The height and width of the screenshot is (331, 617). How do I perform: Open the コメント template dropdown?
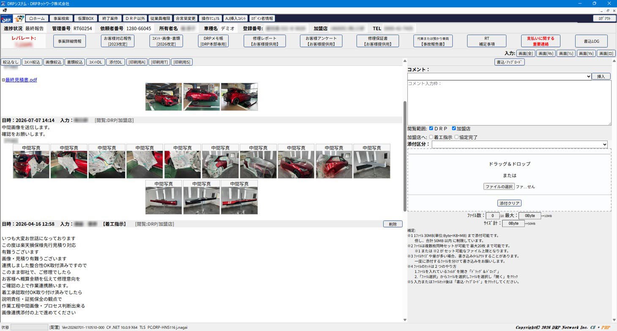[x=499, y=76]
